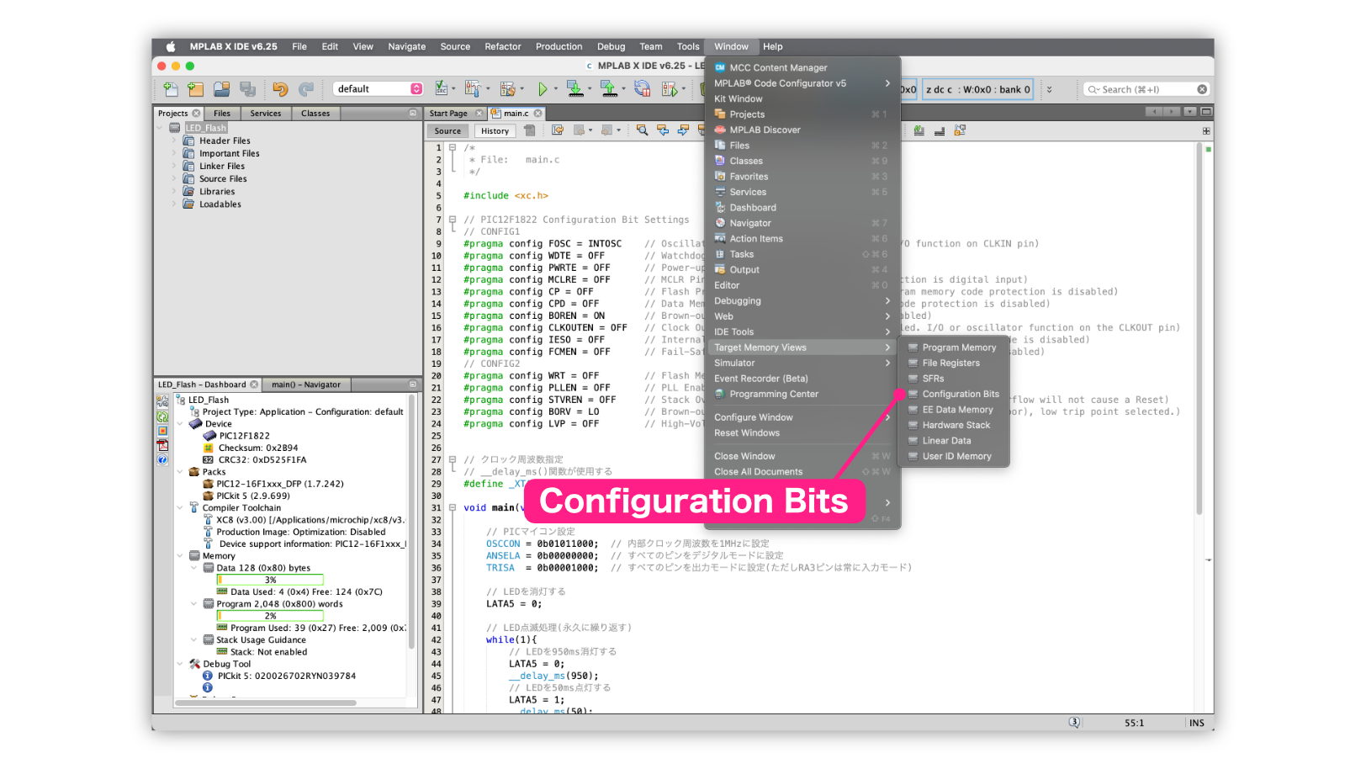The image size is (1366, 769).
Task: Open the Debugging submenu
Action: [x=802, y=301]
